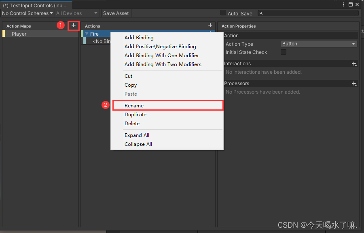Click the Actions column header
This screenshot has width=364, height=233.
(x=92, y=26)
